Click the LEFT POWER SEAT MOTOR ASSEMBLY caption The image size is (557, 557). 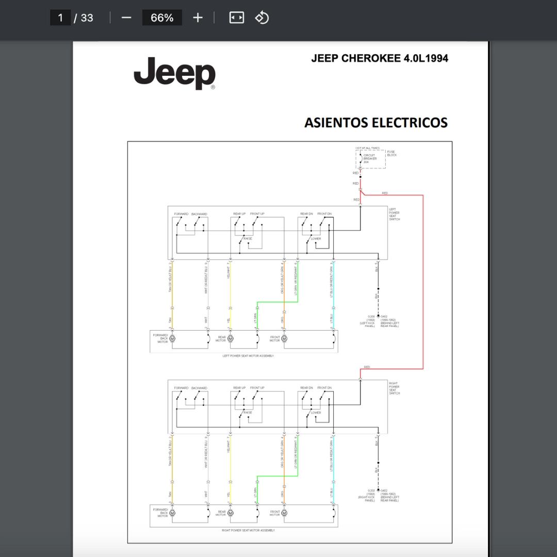[x=248, y=356]
